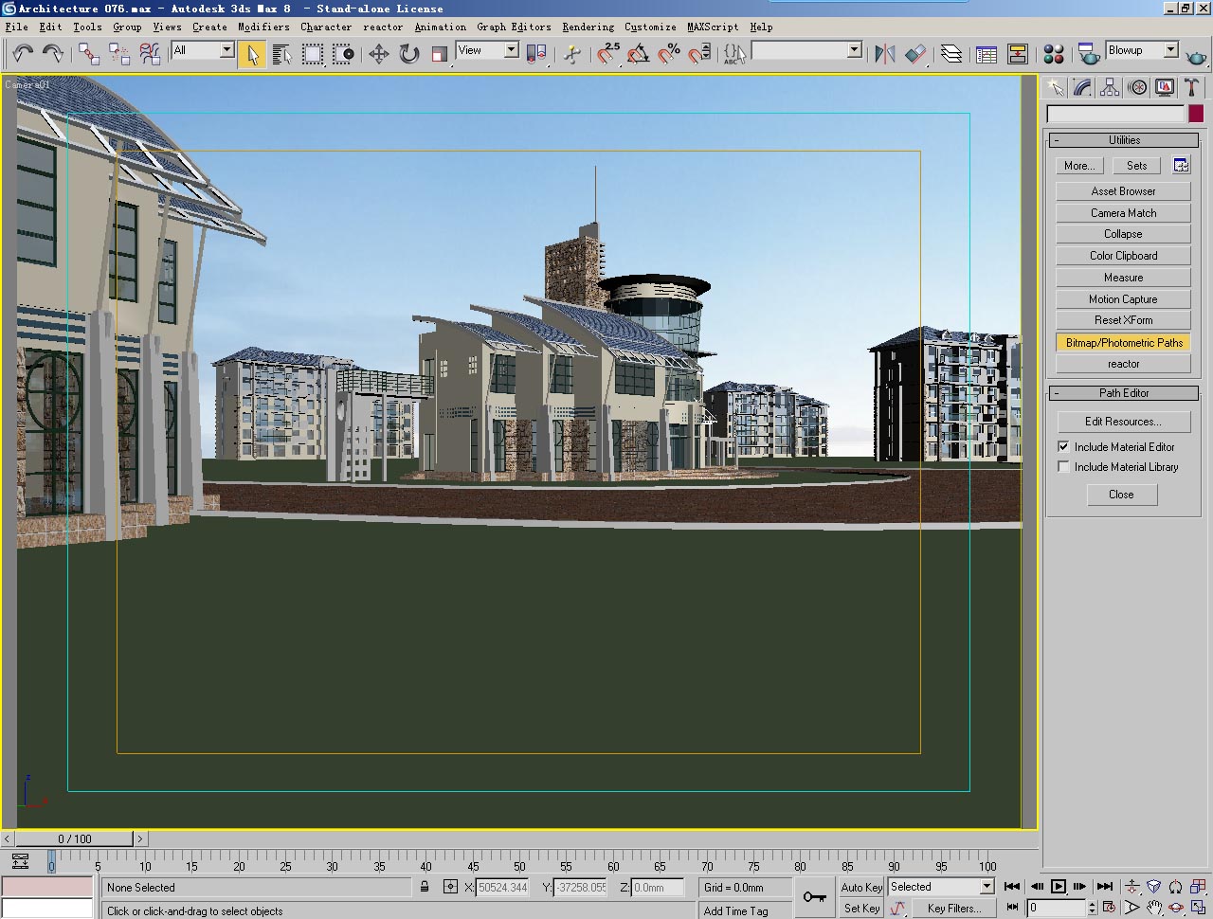Toggle the 2.5D Snaps magnet
Image resolution: width=1213 pixels, height=919 pixels.
pyautogui.click(x=607, y=54)
